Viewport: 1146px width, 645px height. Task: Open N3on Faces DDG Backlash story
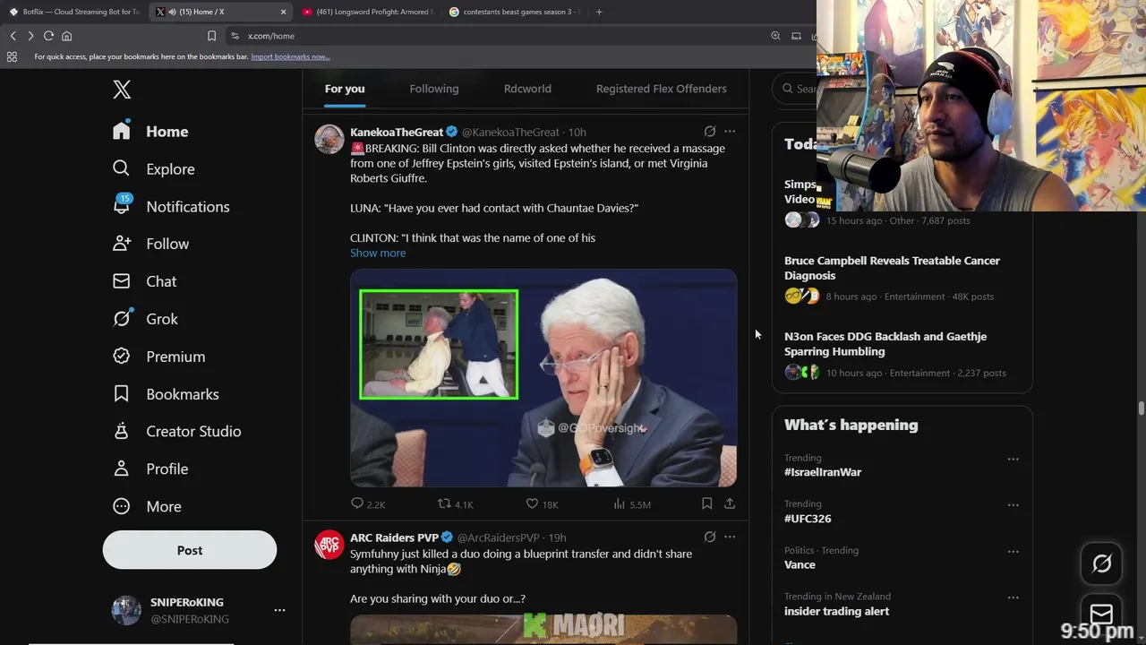click(902, 355)
